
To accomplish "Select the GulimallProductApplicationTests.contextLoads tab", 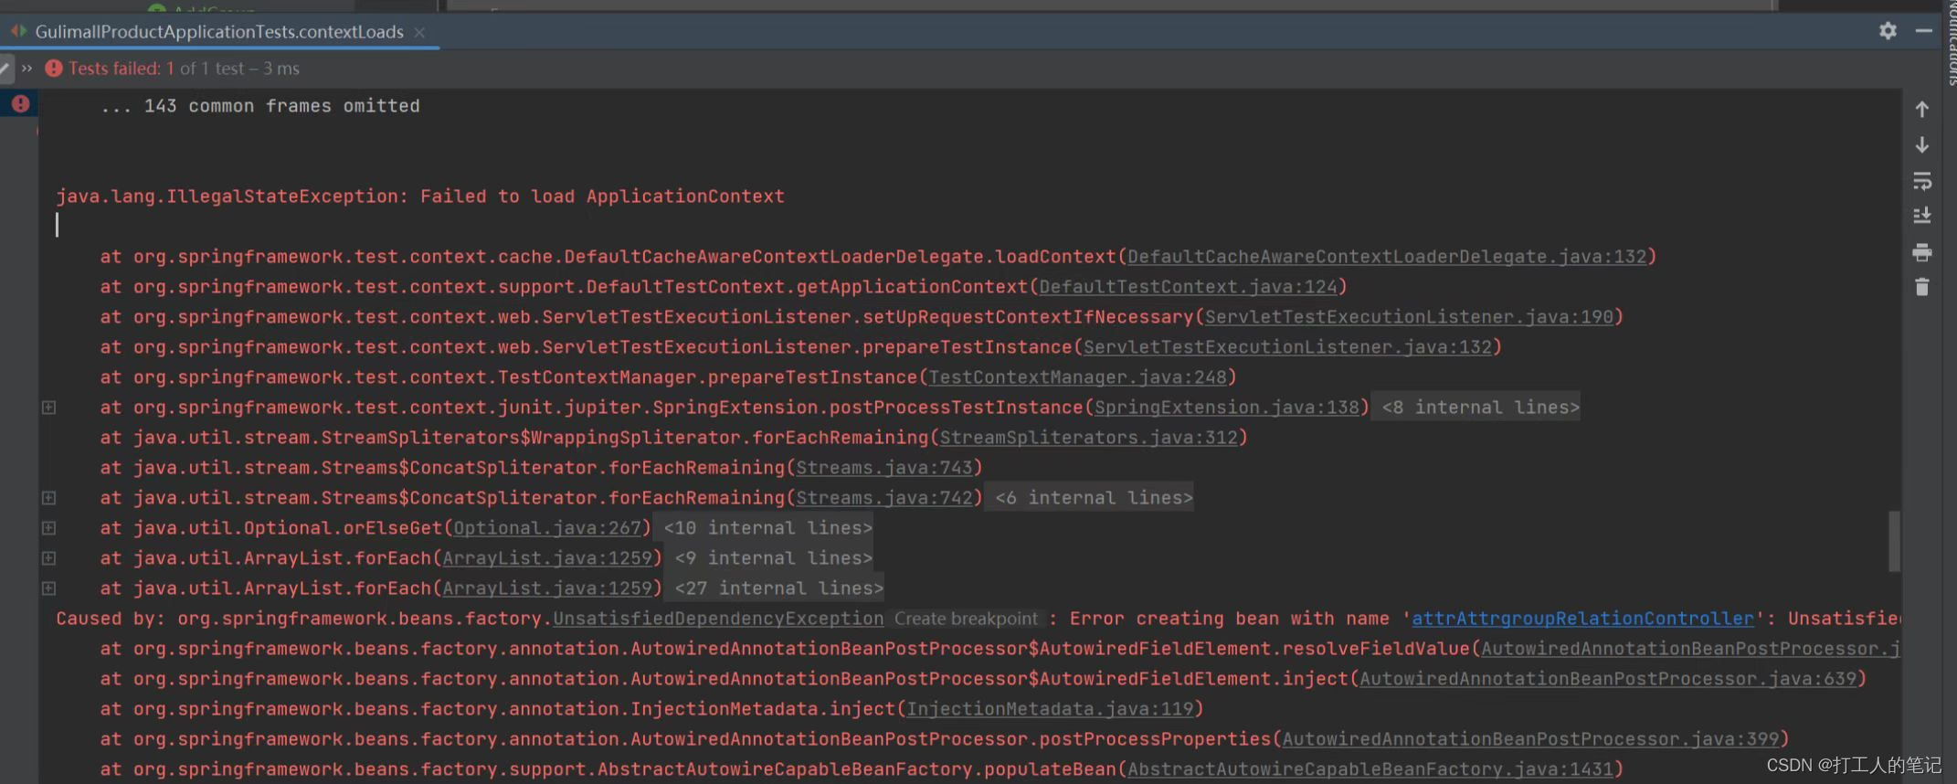I will (x=219, y=32).
